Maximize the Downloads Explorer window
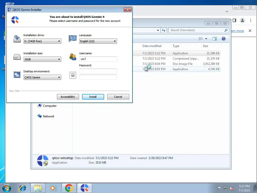The image size is (257, 193). click(x=217, y=23)
